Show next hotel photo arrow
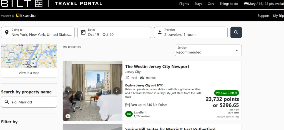284x130 pixels. click(x=117, y=90)
